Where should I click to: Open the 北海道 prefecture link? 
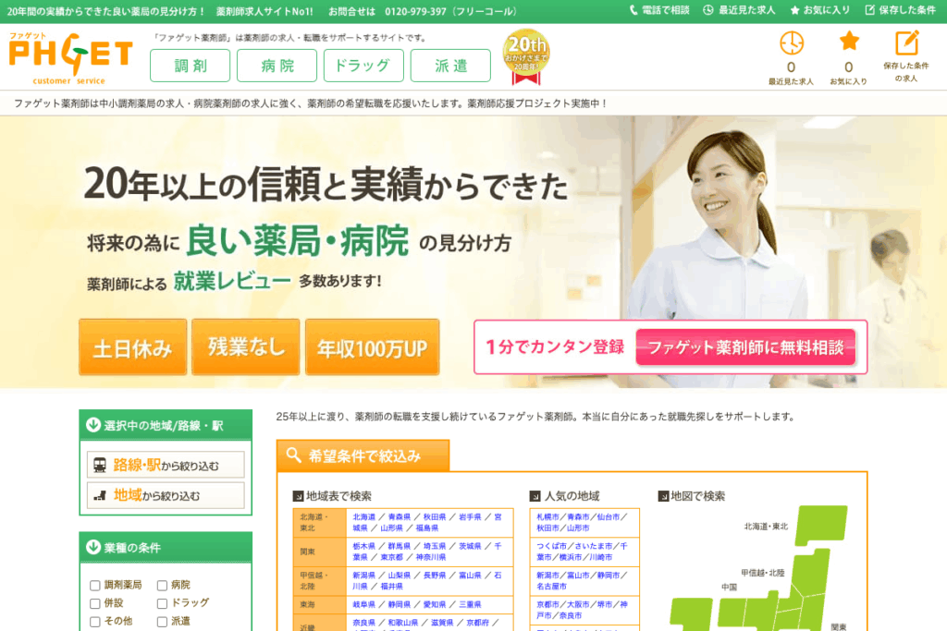tap(364, 517)
